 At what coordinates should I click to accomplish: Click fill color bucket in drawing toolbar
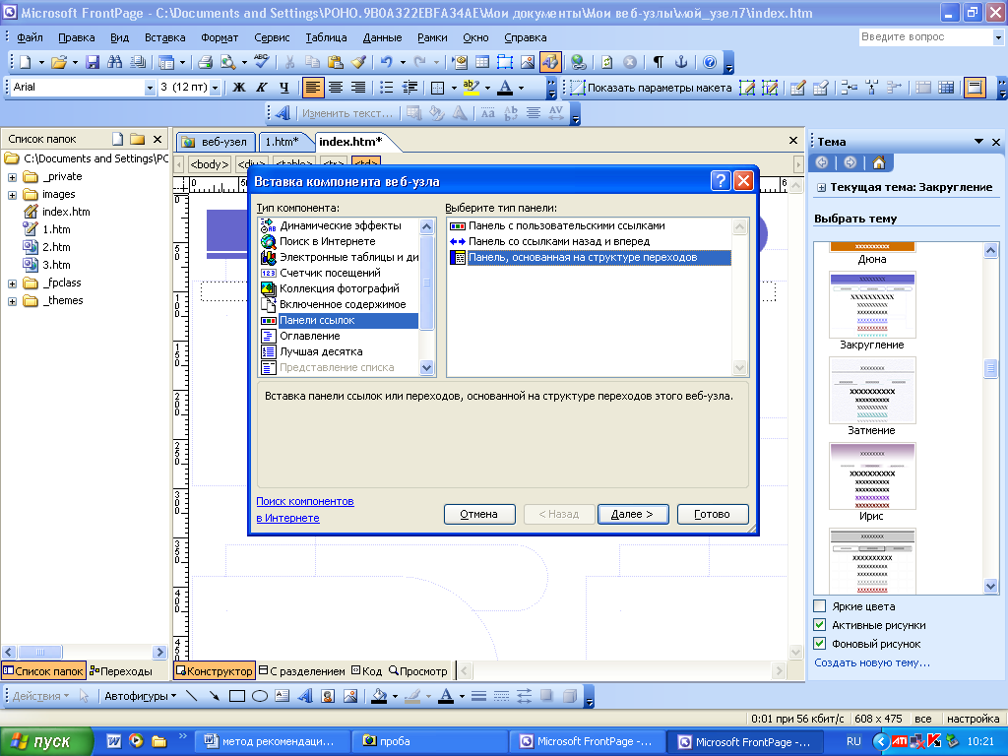tap(379, 696)
